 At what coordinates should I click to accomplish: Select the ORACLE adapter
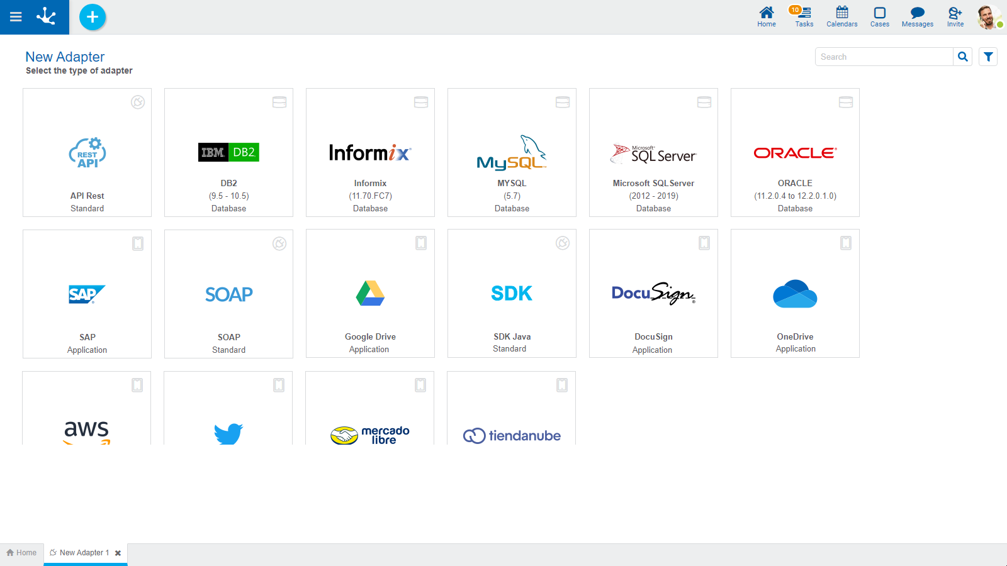796,153
